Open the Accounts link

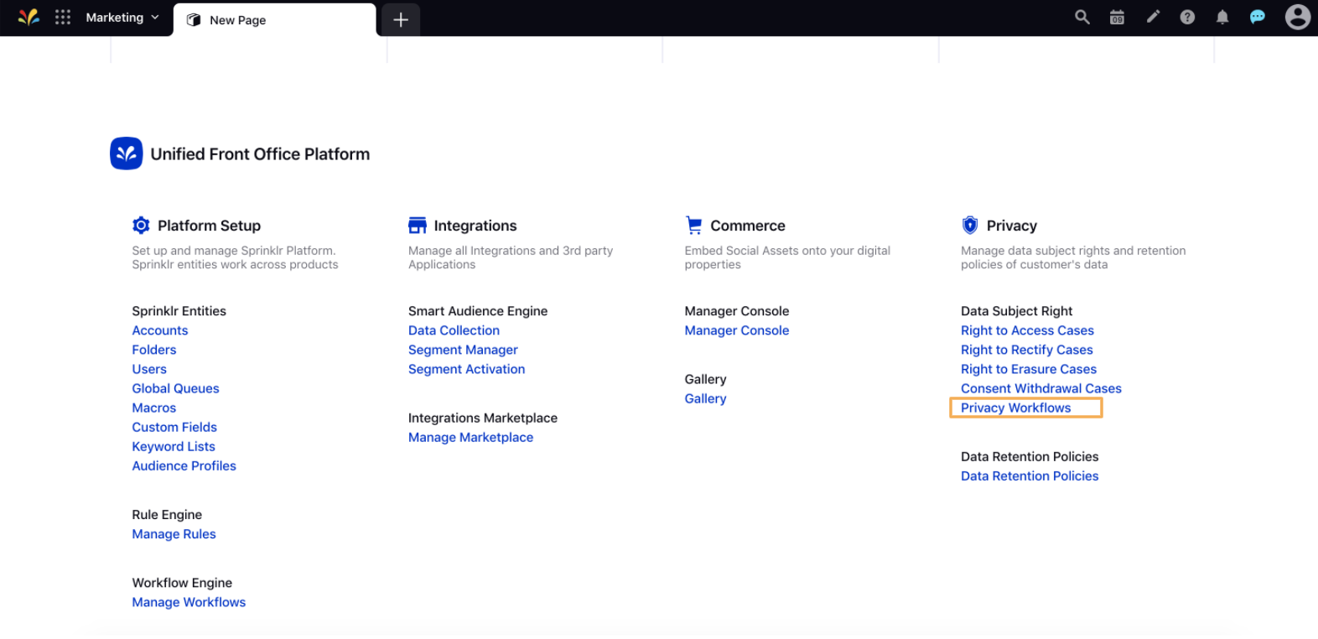point(160,330)
